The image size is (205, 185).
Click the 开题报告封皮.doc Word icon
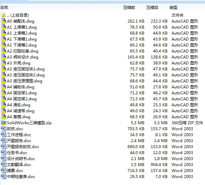click(x=4, y=146)
